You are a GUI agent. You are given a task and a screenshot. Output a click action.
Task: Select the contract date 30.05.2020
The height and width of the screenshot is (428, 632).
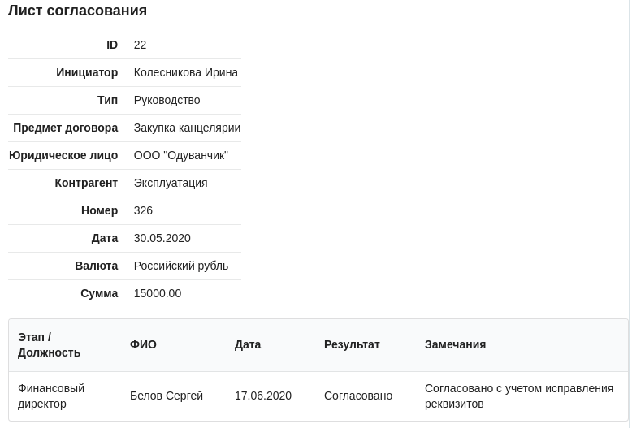pos(162,238)
